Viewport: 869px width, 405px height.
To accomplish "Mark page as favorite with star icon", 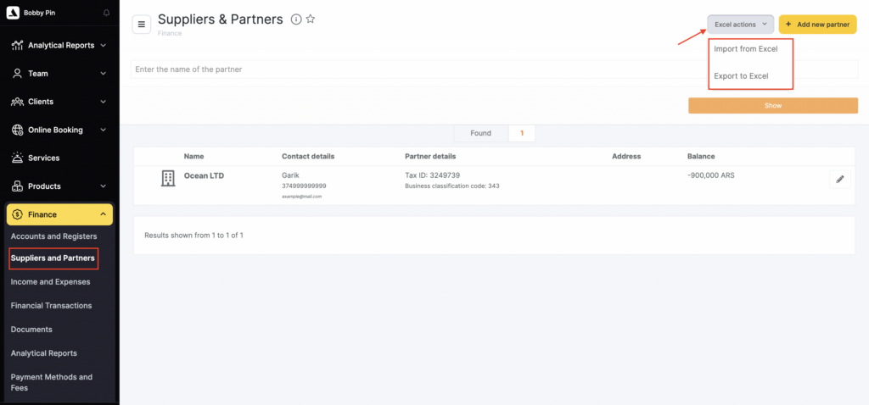I will 311,19.
